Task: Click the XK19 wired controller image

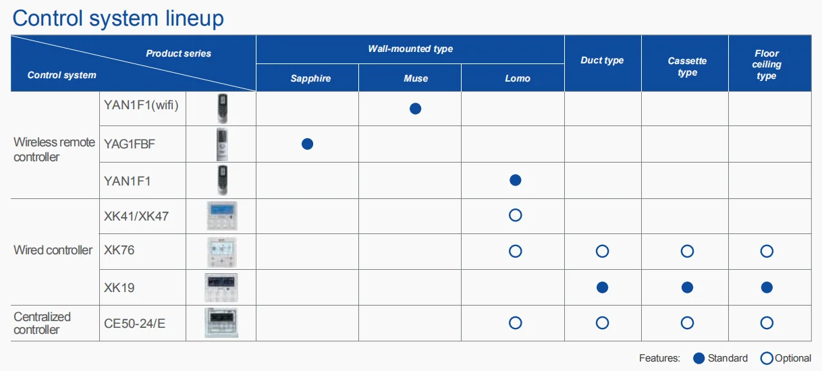Action: 221,287
